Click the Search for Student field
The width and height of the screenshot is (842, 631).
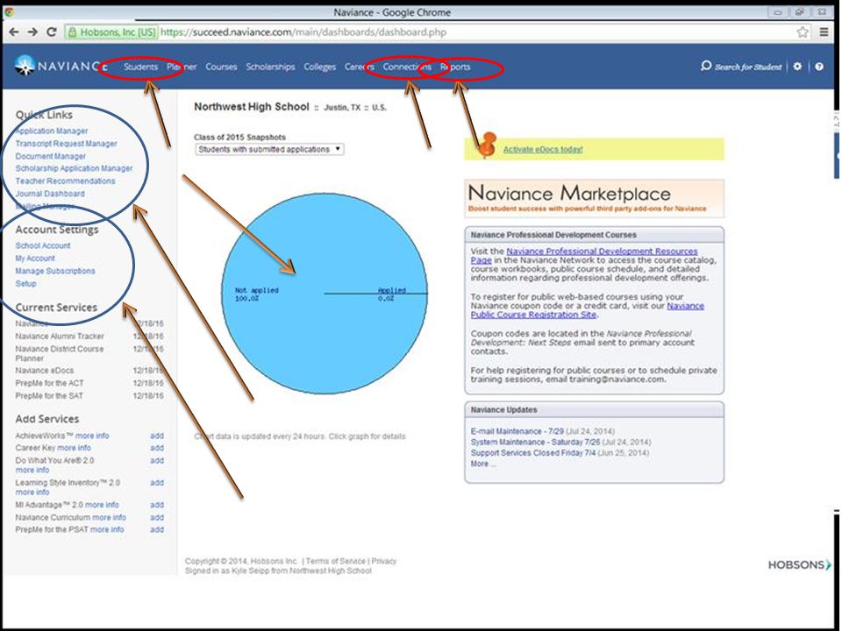click(748, 67)
